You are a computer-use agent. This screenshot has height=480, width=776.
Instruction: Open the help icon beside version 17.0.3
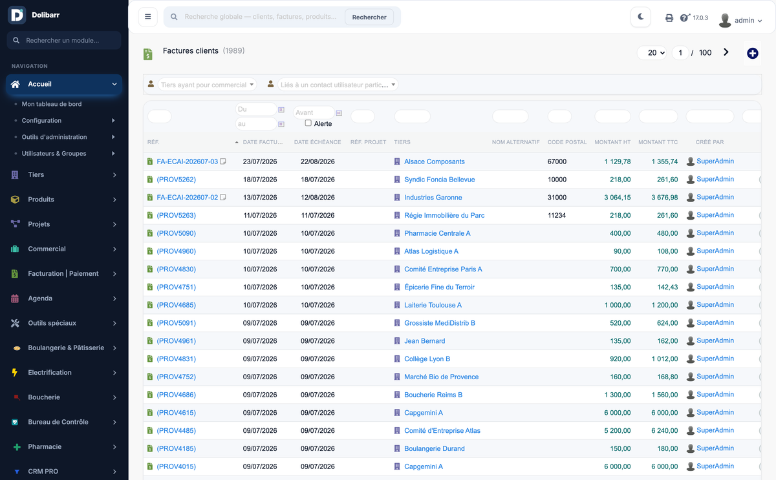pyautogui.click(x=685, y=18)
